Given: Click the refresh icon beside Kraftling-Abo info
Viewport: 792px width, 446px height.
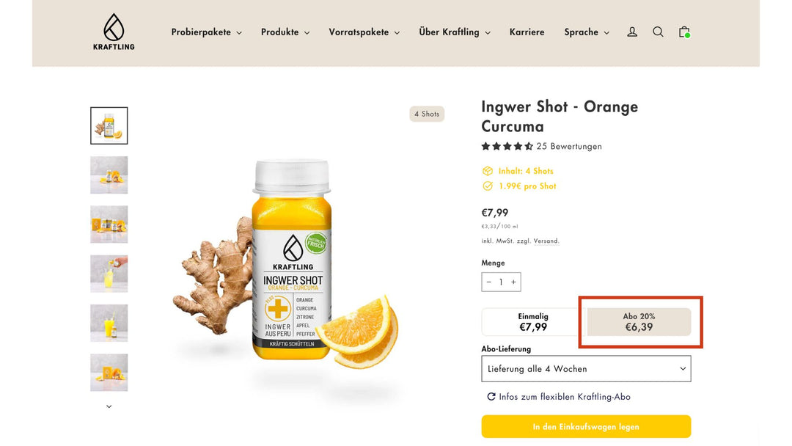Looking at the screenshot, I should (491, 397).
